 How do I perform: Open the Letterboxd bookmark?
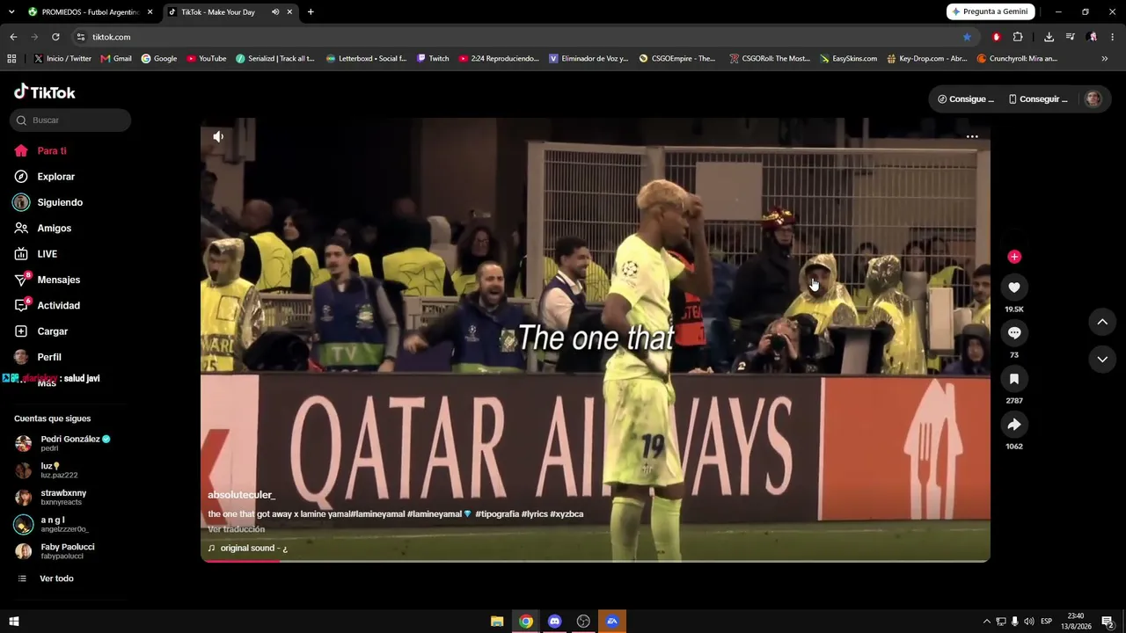pos(366,59)
